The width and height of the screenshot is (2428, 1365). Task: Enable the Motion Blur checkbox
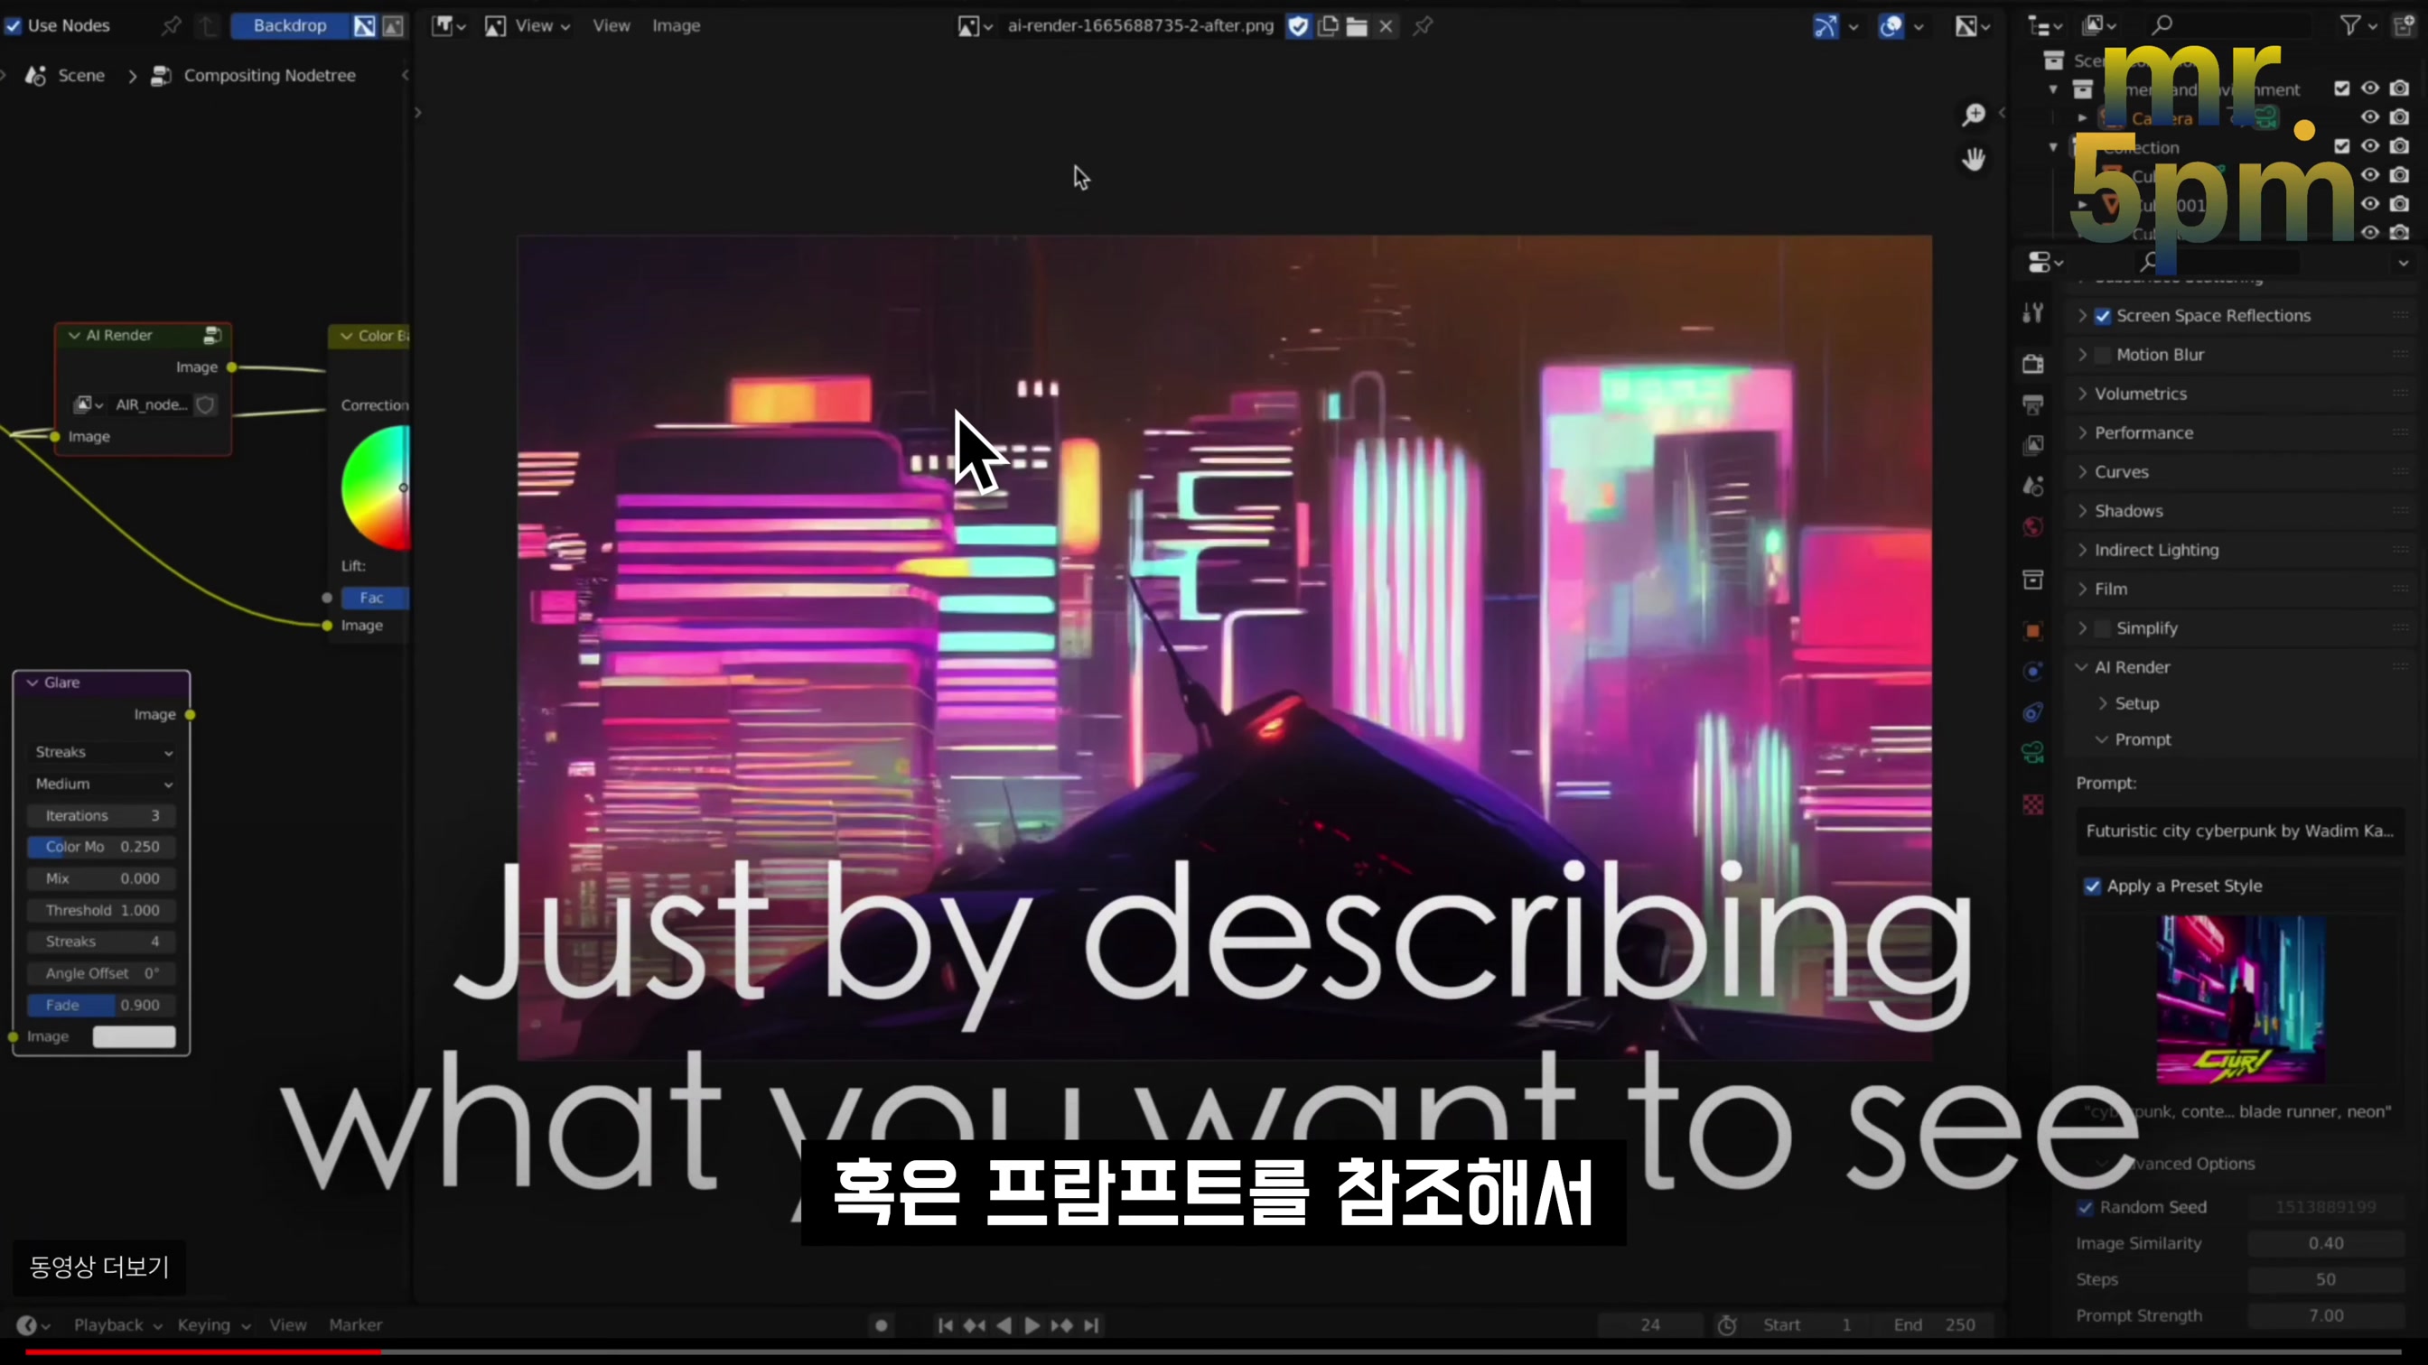tap(2102, 355)
